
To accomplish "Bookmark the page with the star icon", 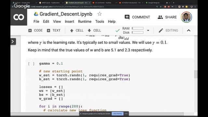I will click(161, 6).
